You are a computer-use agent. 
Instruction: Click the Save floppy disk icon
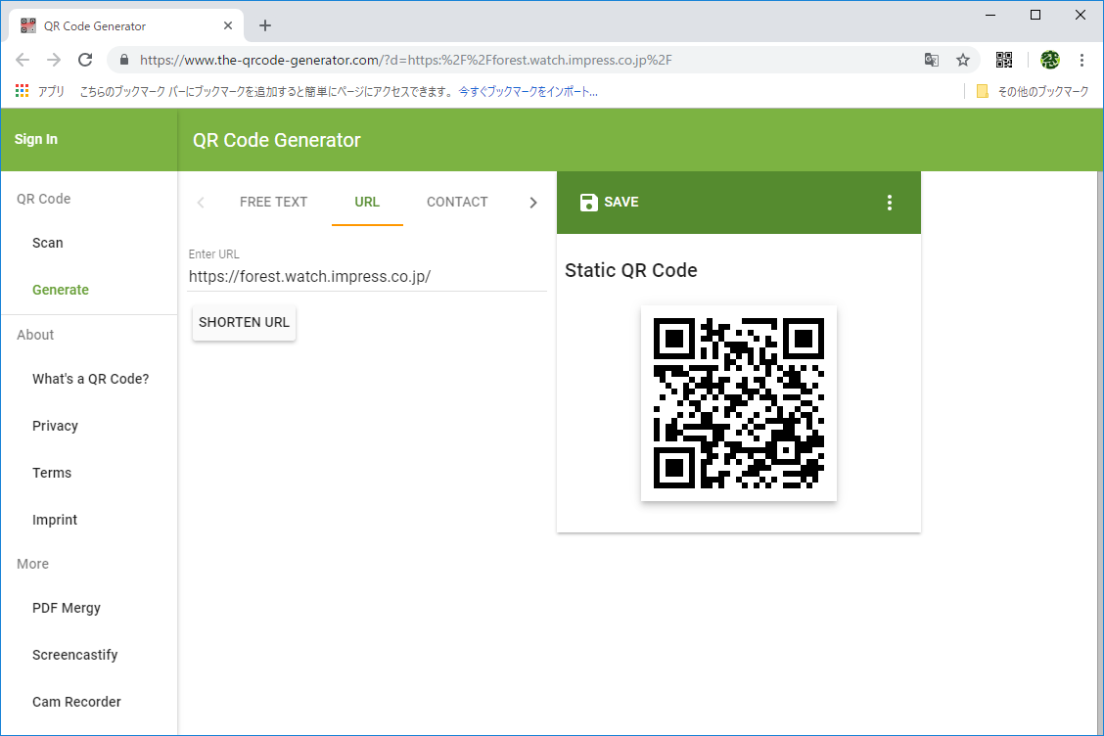(x=588, y=203)
